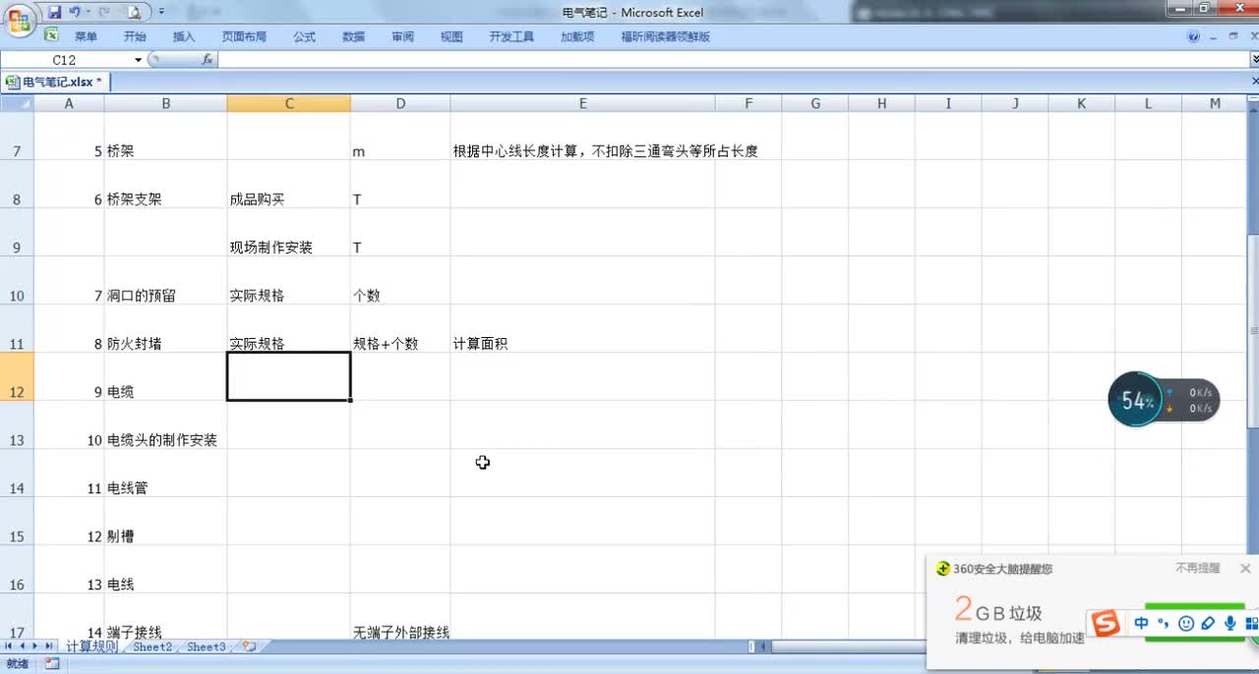Open the 视图 ribbon tab
This screenshot has height=674, width=1259.
tap(451, 36)
